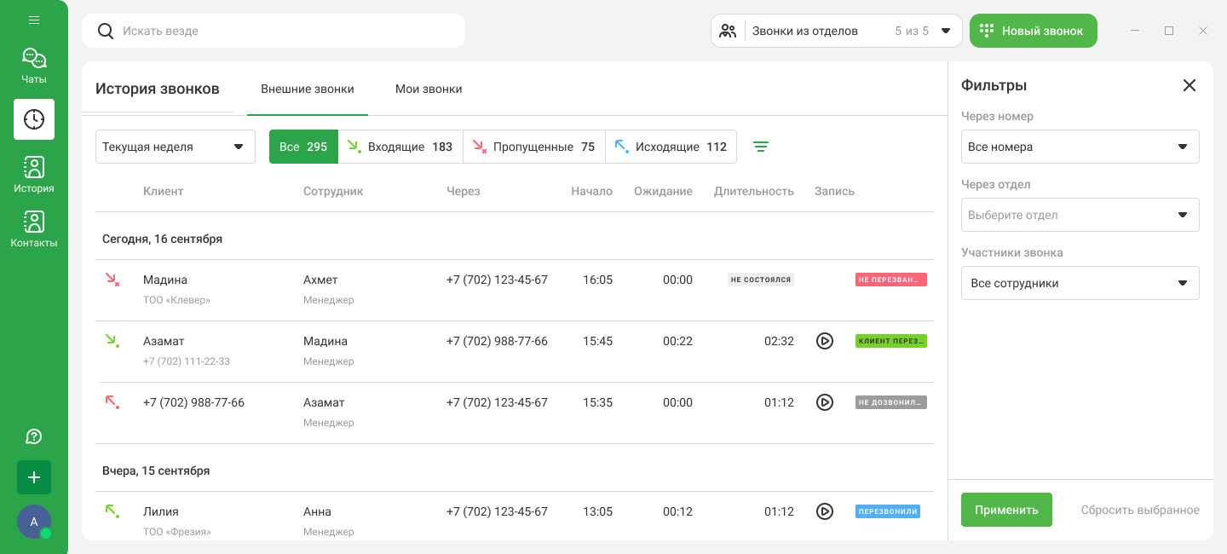Open the Chats section in sidebar
The height and width of the screenshot is (554, 1227).
[x=34, y=66]
